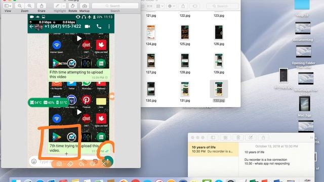Image resolution: width=324 pixels, height=182 pixels.
Task: Click the Finder share button
Action: [183, 6]
